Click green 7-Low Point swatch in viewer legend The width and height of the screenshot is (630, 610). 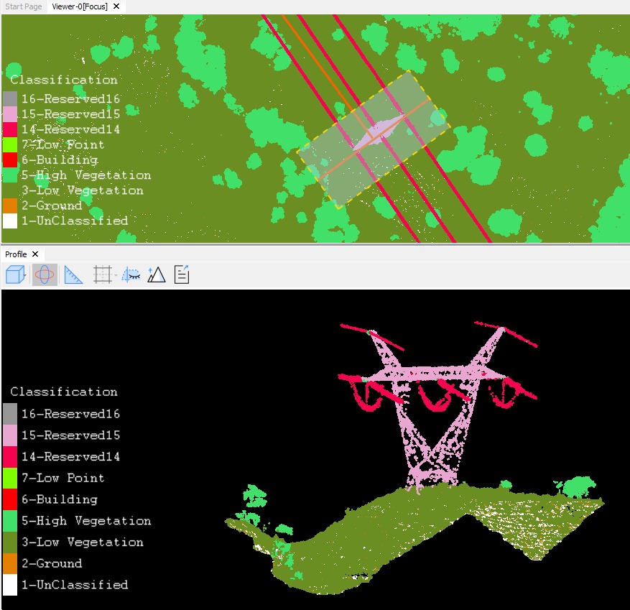(10, 144)
